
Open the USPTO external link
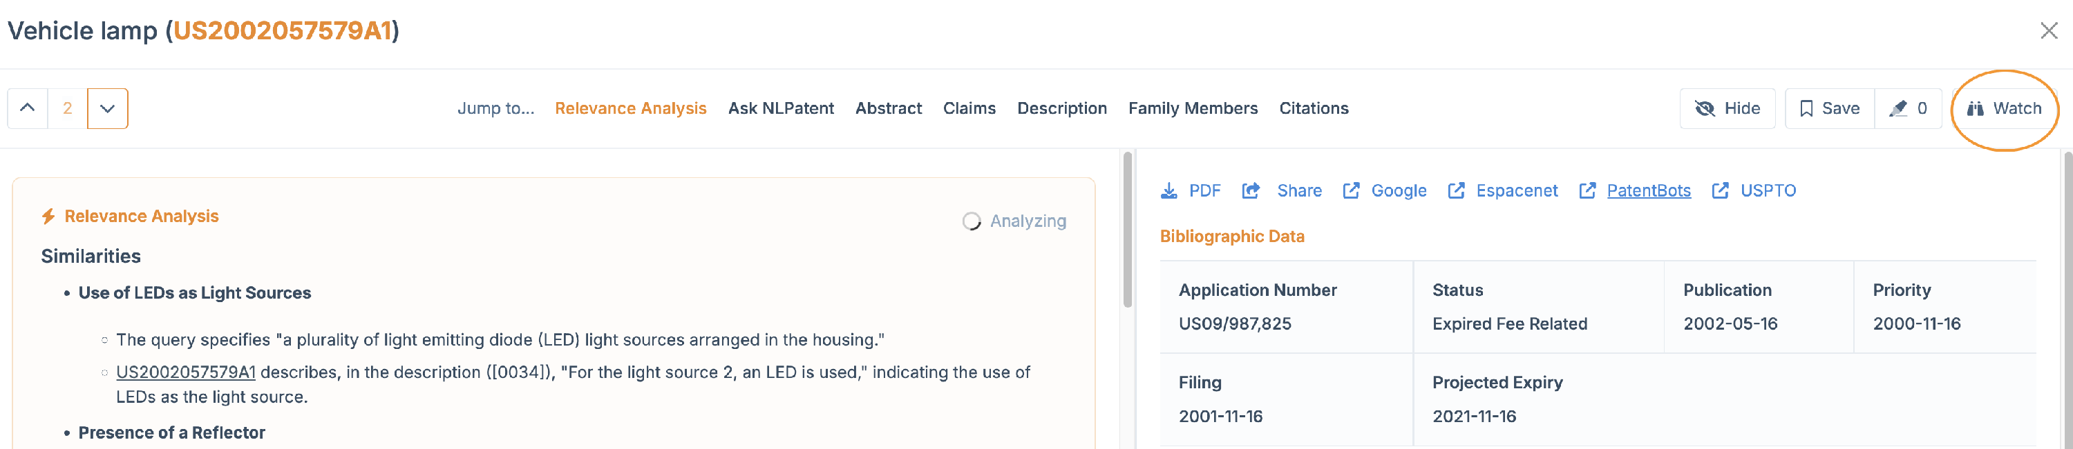tap(1754, 190)
